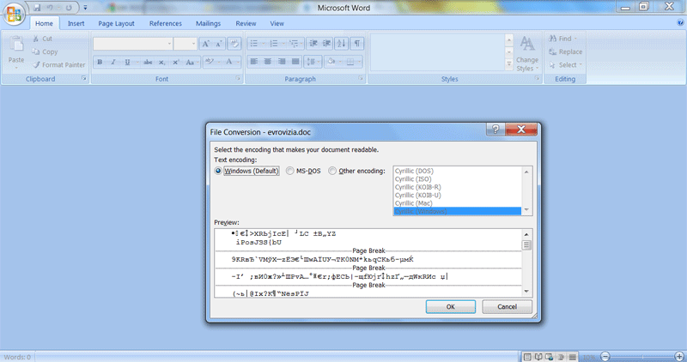
Task: Open Change Styles menu
Action: tap(527, 54)
